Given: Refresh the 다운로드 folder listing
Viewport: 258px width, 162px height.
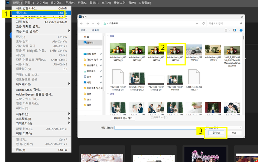Looking at the screenshot, I should pos(203,23).
